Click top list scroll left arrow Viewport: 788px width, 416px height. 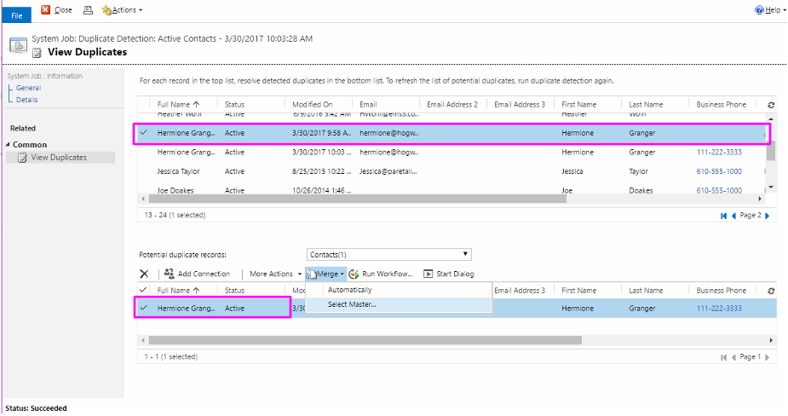click(x=143, y=199)
